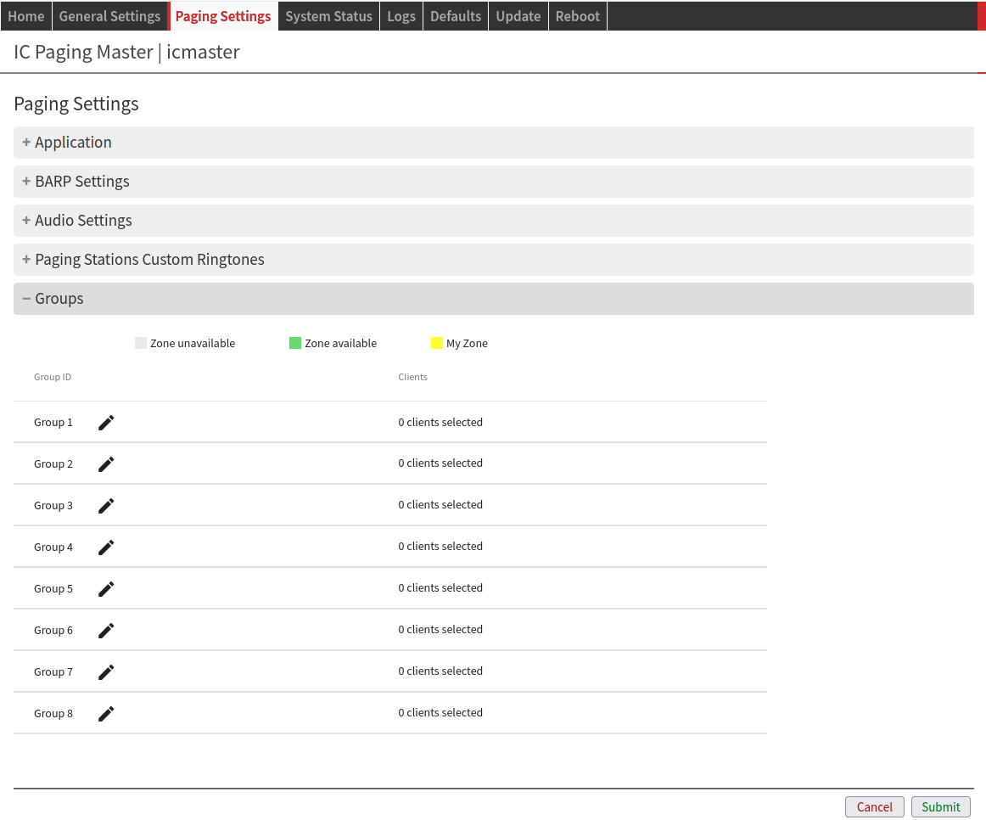This screenshot has height=820, width=986.
Task: Expand the Application section
Action: [73, 143]
